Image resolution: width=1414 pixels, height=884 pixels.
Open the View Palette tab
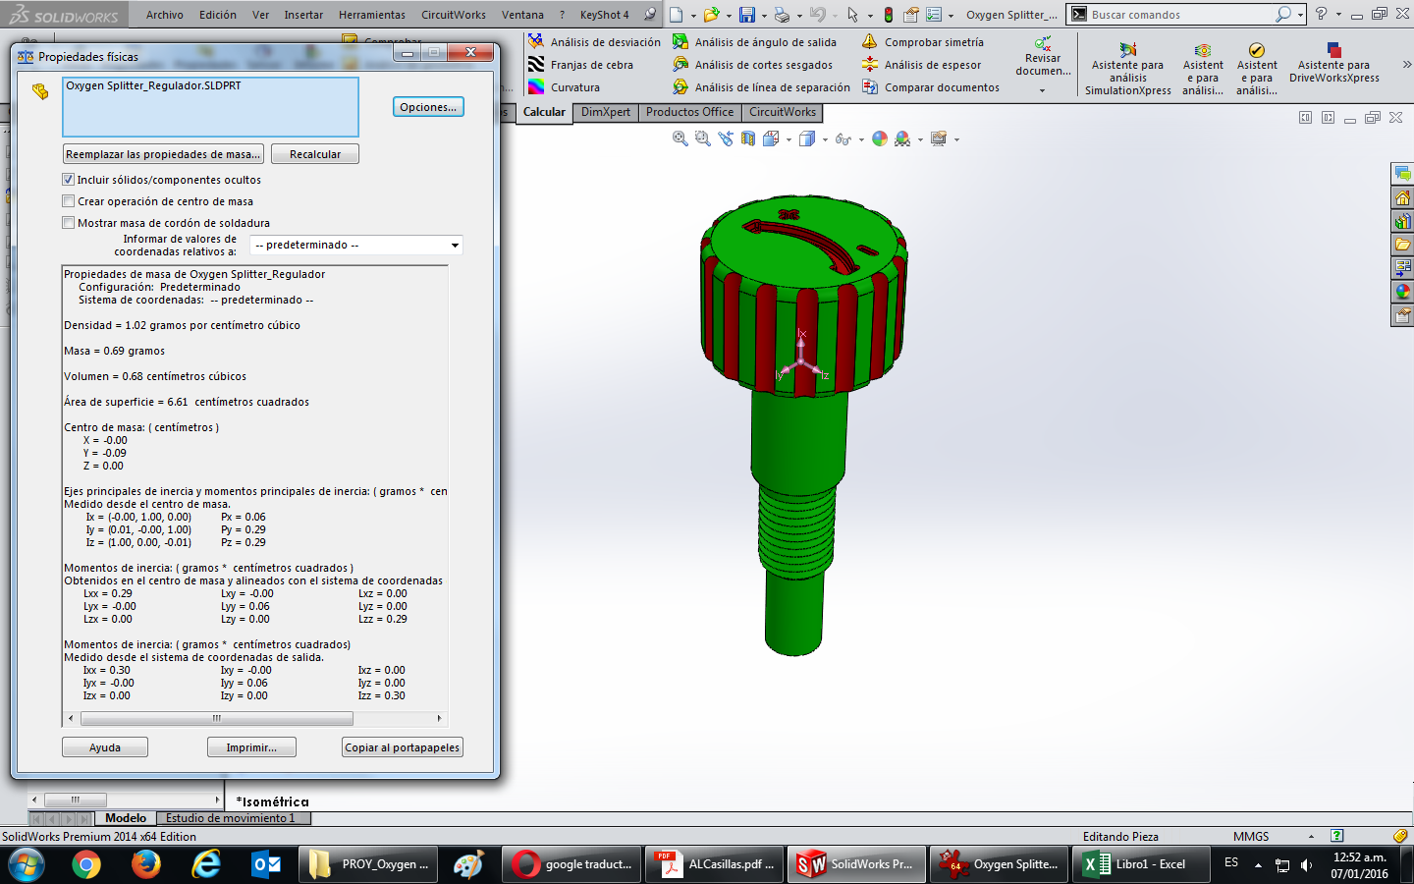[1402, 268]
